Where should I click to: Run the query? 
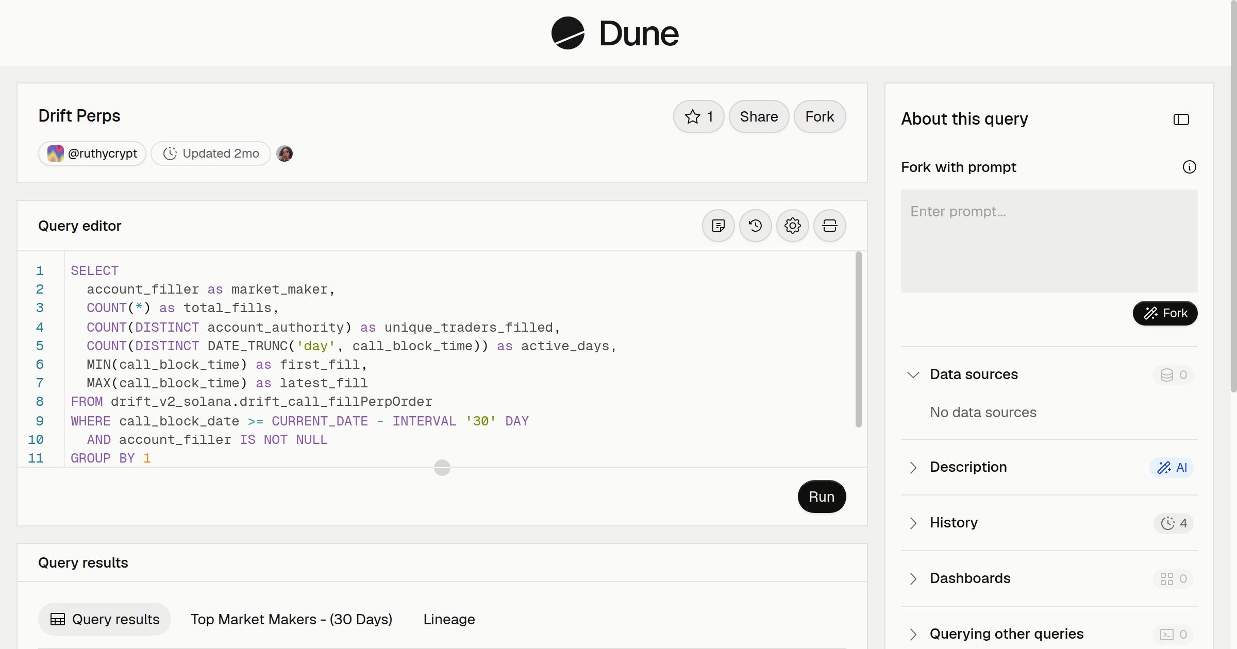822,497
